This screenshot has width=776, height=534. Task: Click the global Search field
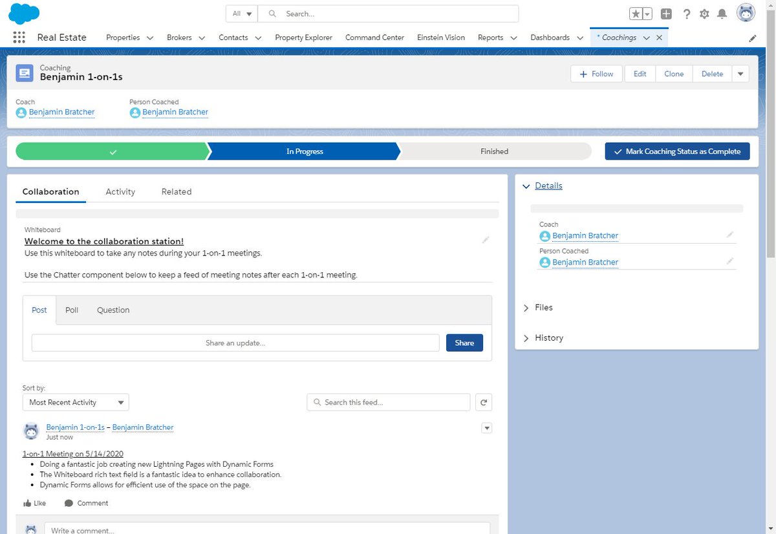pyautogui.click(x=388, y=14)
